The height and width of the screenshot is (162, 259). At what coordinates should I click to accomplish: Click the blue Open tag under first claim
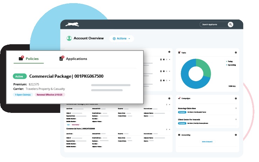(68, 125)
